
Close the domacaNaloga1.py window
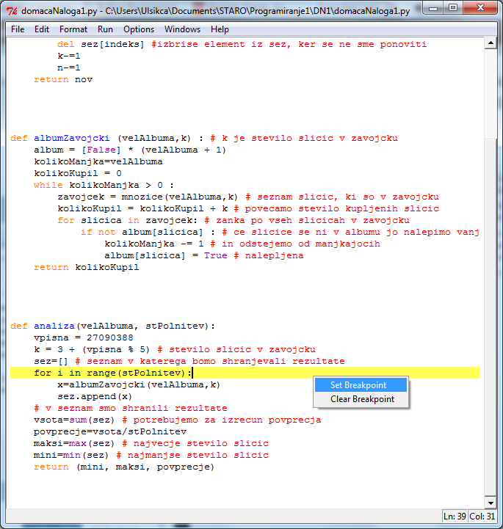(x=481, y=10)
